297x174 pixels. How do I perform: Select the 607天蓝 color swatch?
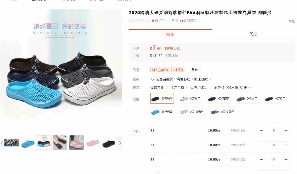pos(162,111)
